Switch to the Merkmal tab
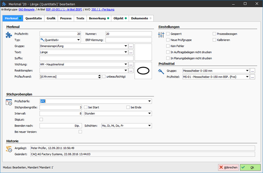 pos(13,18)
